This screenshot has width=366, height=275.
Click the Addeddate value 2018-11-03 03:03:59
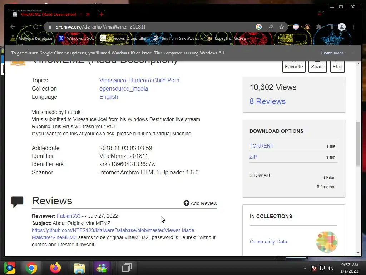[125, 148]
